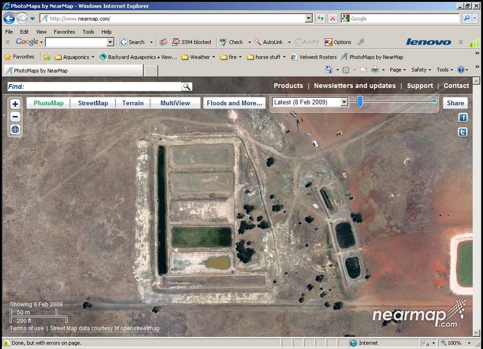Click the browser Stop loading icon
Image resolution: width=483 pixels, height=349 pixels.
333,19
